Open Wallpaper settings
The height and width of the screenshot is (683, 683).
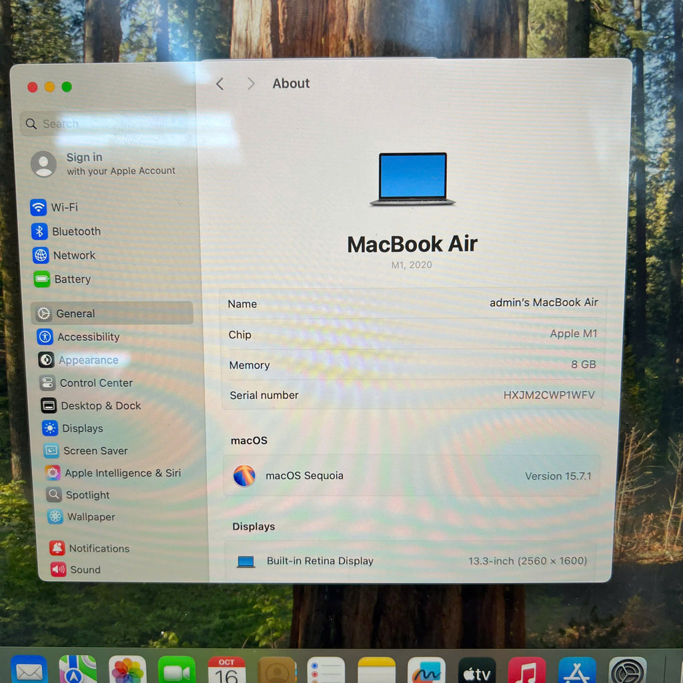pyautogui.click(x=91, y=517)
